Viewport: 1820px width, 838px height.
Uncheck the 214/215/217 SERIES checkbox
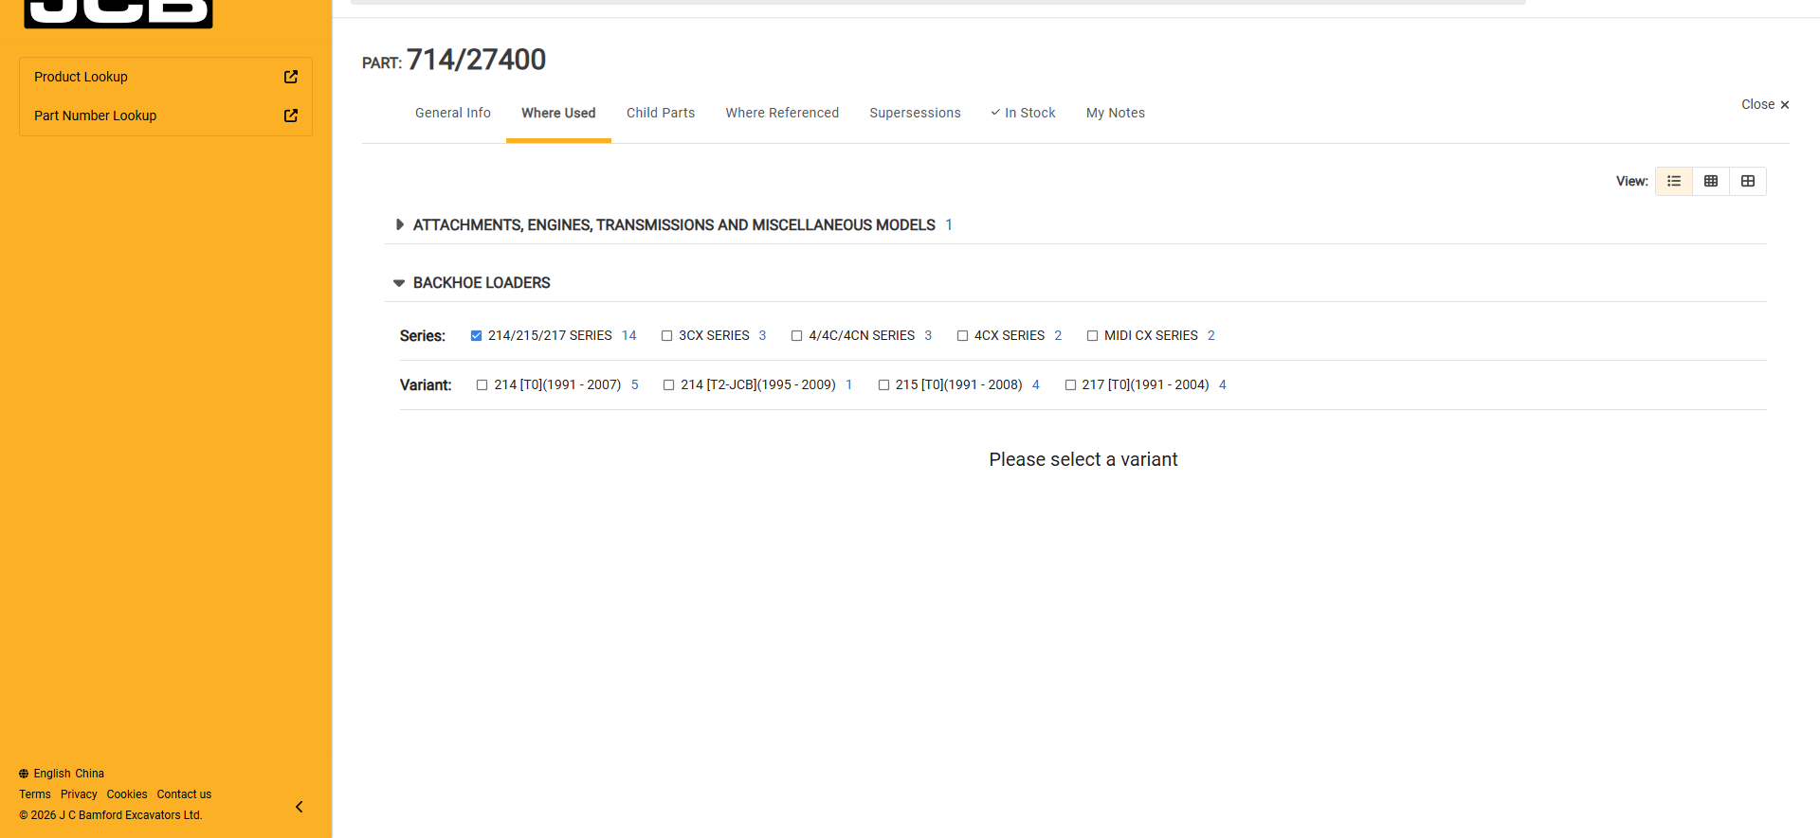(x=477, y=336)
